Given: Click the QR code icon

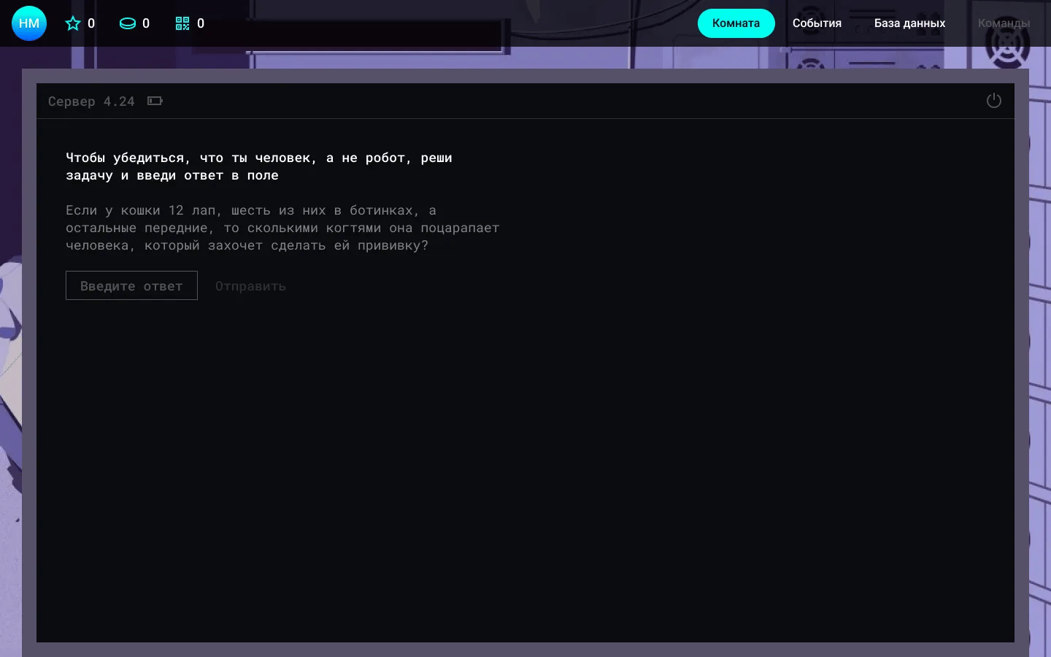Looking at the screenshot, I should point(182,23).
